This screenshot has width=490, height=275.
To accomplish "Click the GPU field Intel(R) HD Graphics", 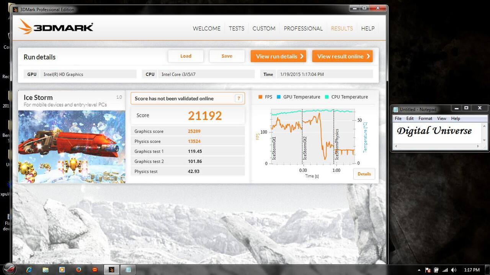I will point(88,74).
